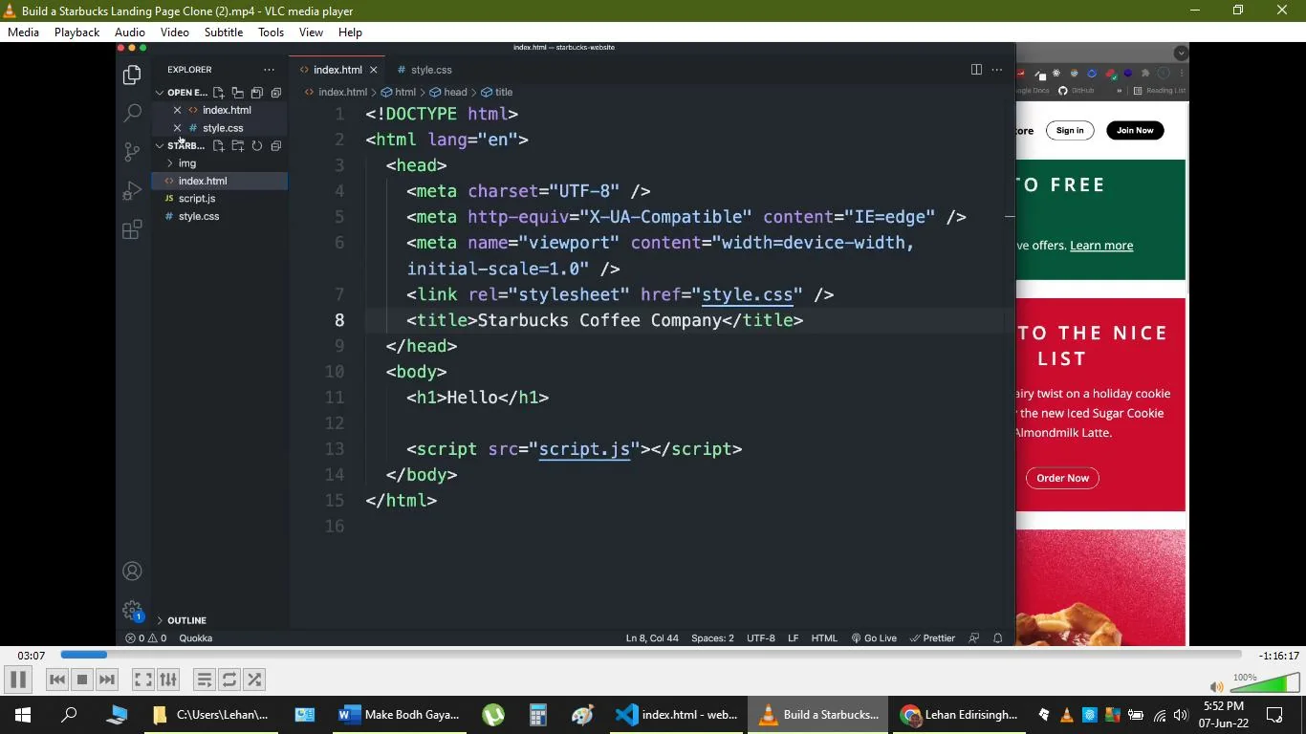Stop VLC playback
1306x734 pixels.
(x=82, y=680)
